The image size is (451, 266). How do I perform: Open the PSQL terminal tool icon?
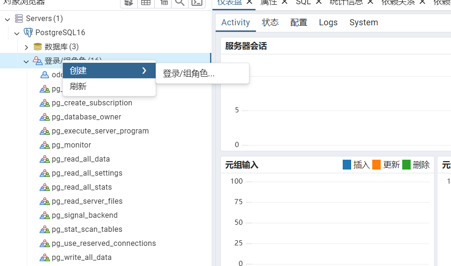(197, 2)
